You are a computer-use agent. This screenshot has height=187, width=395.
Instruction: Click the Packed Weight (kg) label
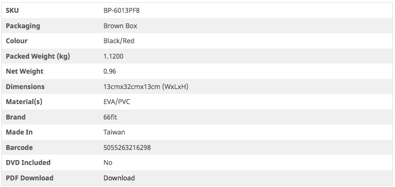(38, 56)
